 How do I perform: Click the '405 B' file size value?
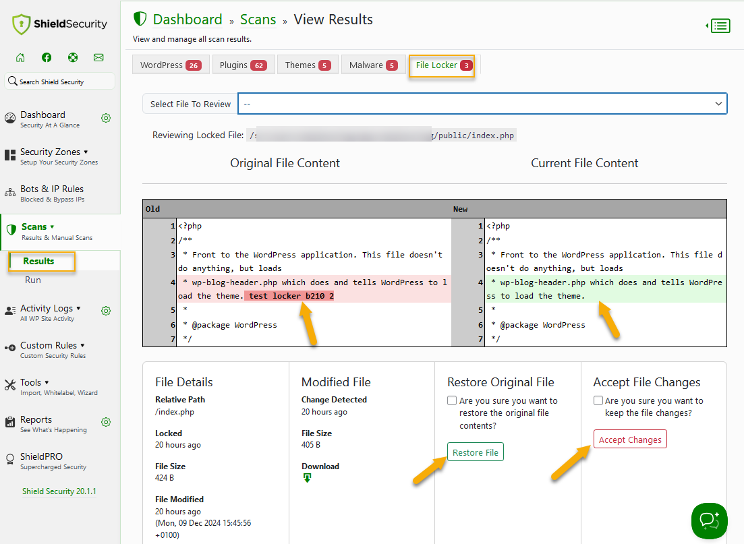[311, 445]
